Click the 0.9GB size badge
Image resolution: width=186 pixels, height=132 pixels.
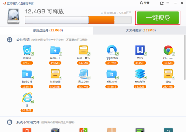click(x=27, y=63)
